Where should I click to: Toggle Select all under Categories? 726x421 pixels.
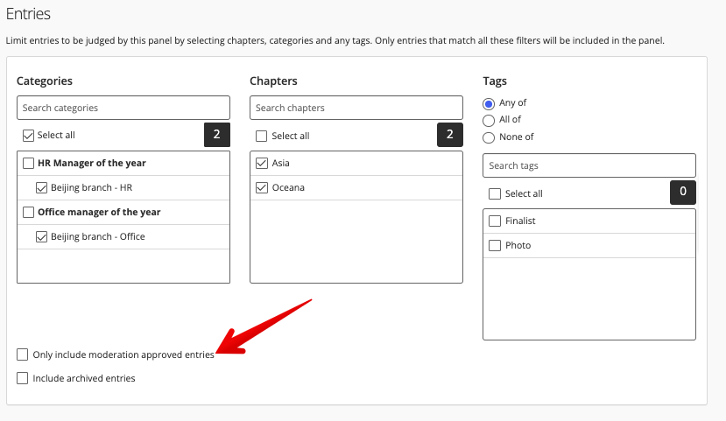(28, 136)
